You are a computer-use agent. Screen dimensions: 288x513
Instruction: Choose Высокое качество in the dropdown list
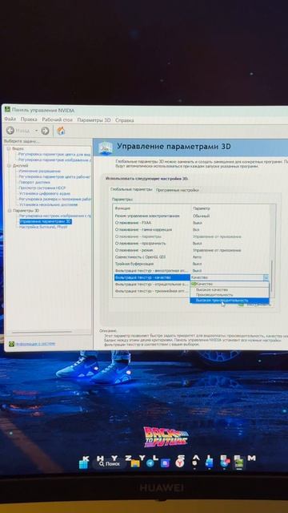pyautogui.click(x=229, y=289)
